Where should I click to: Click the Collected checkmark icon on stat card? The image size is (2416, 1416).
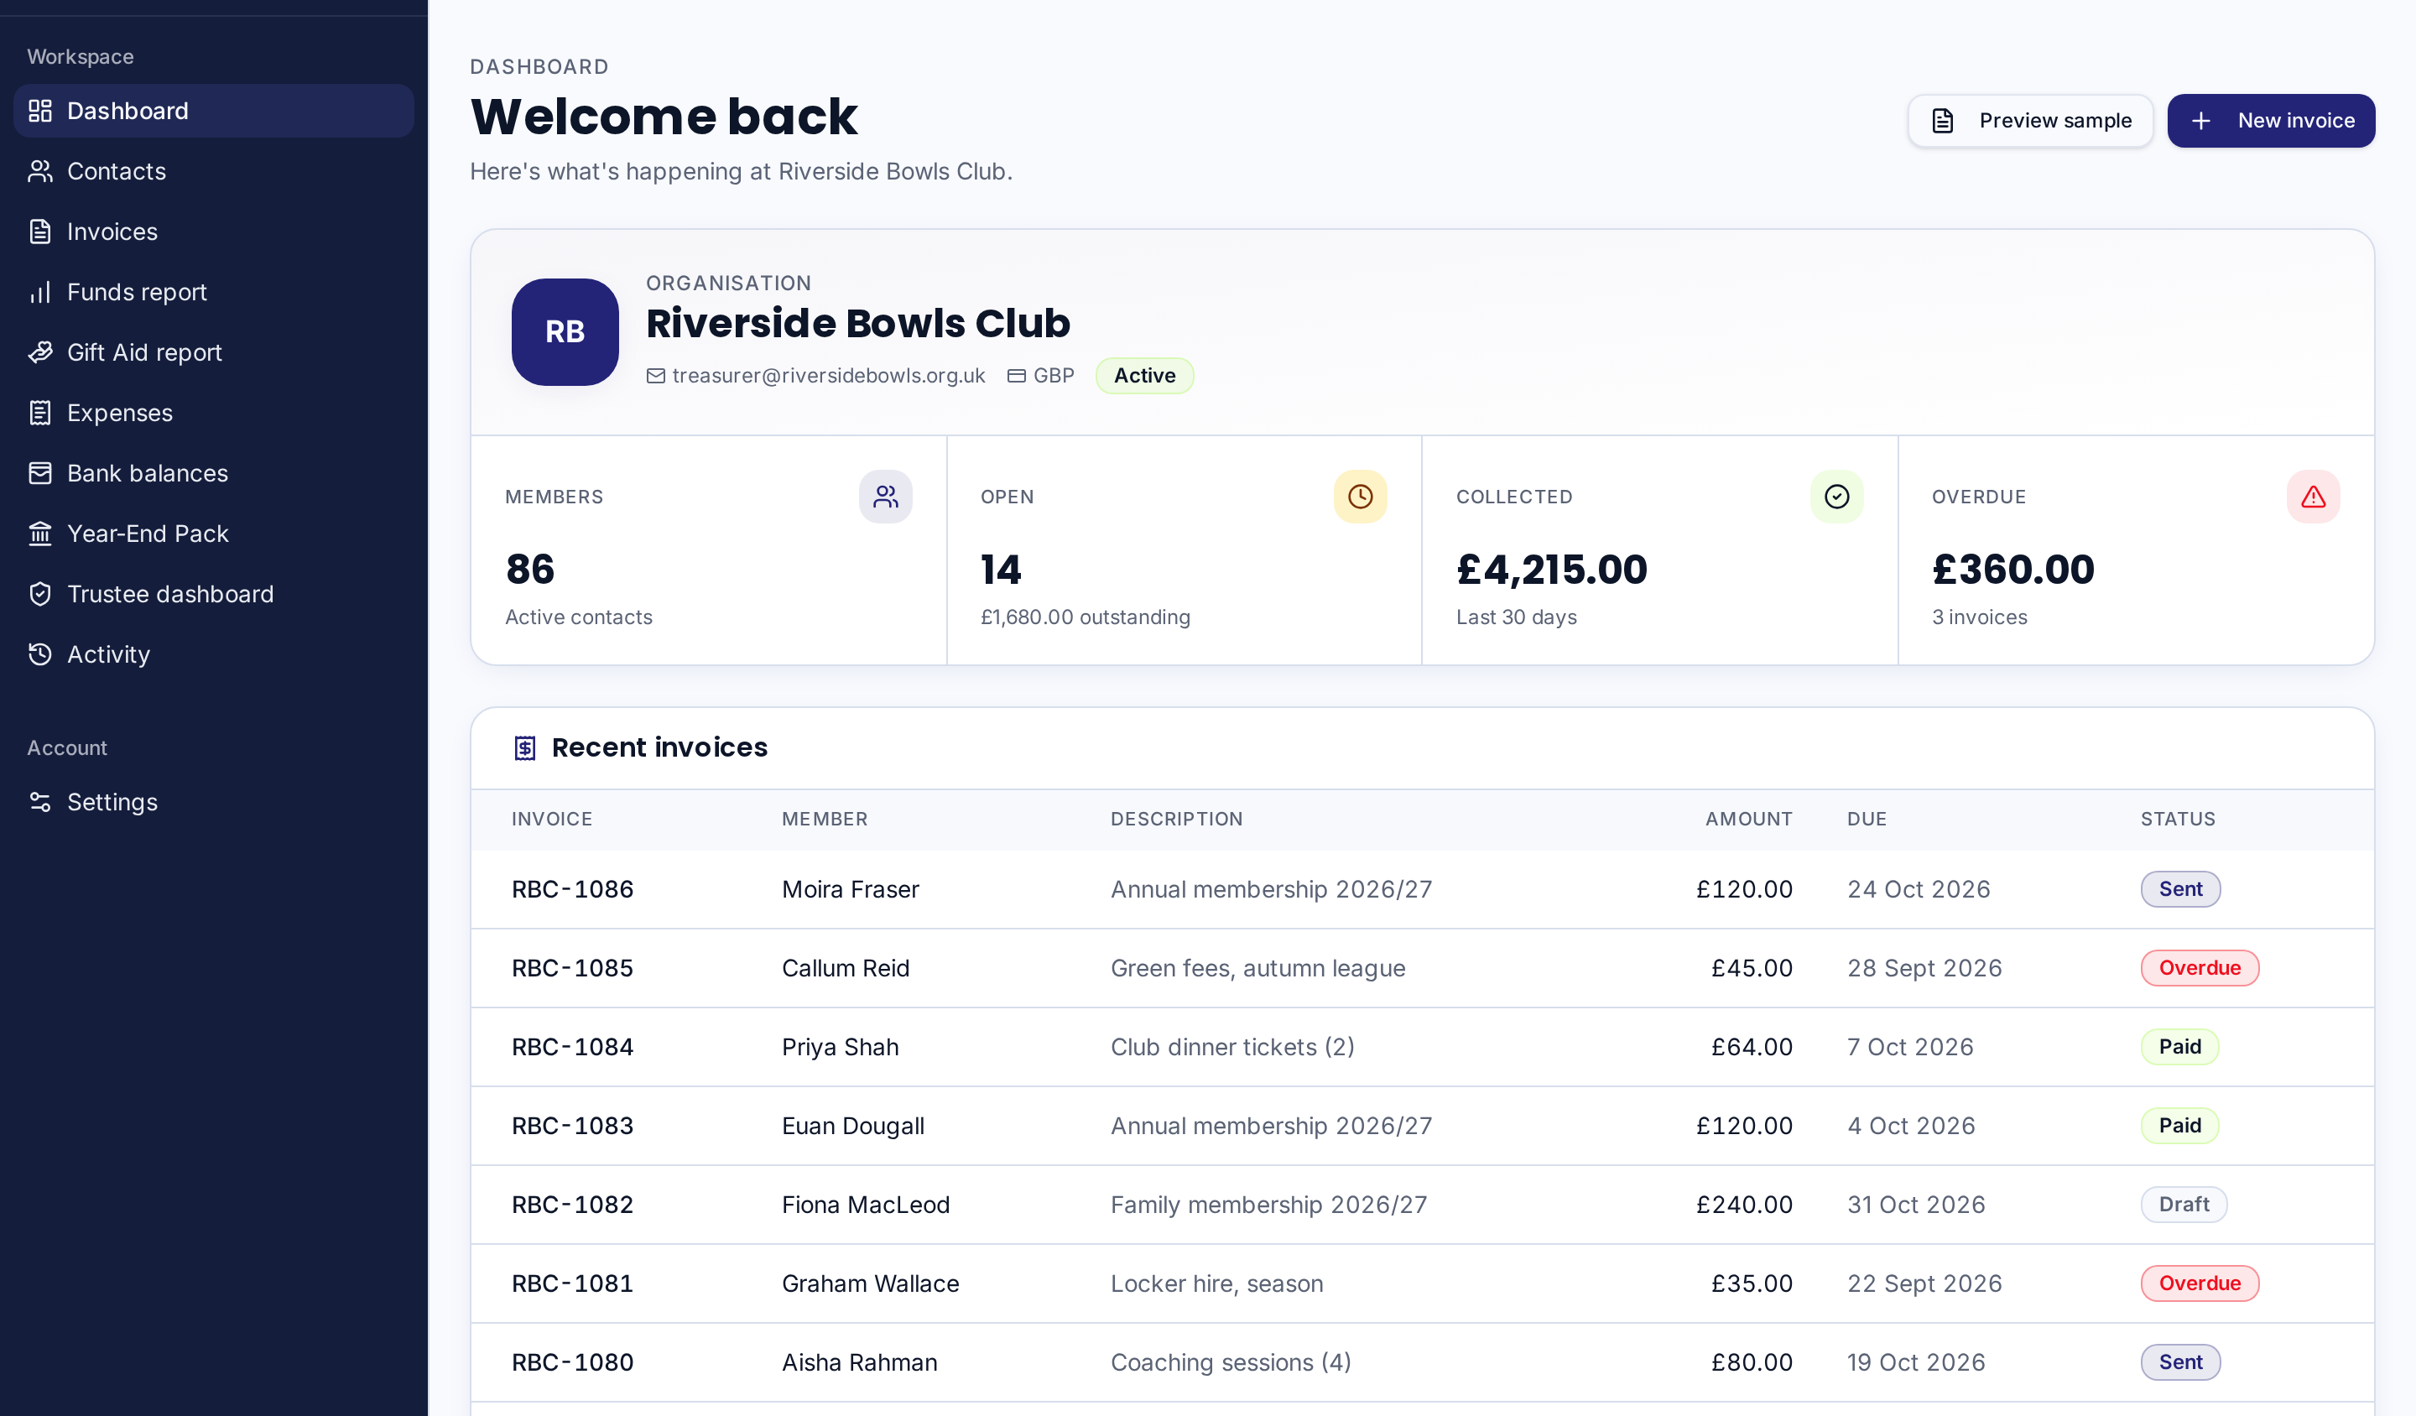[1836, 497]
